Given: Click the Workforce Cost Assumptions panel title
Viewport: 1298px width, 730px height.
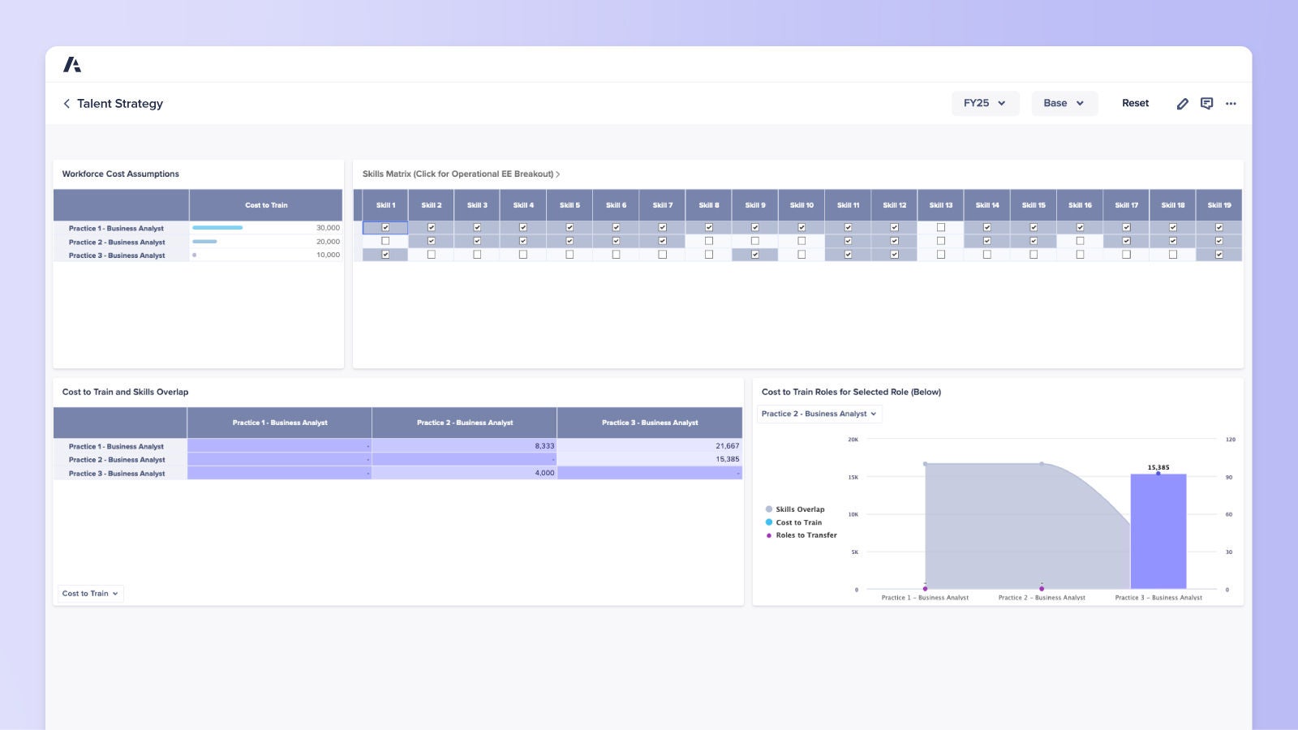Looking at the screenshot, I should tap(120, 174).
